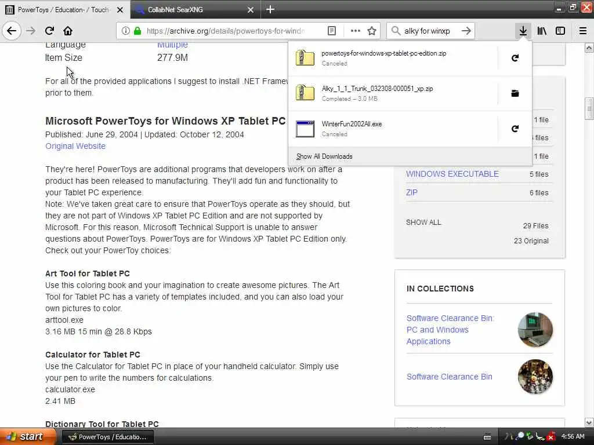Submit search with the arrow button

(x=466, y=31)
